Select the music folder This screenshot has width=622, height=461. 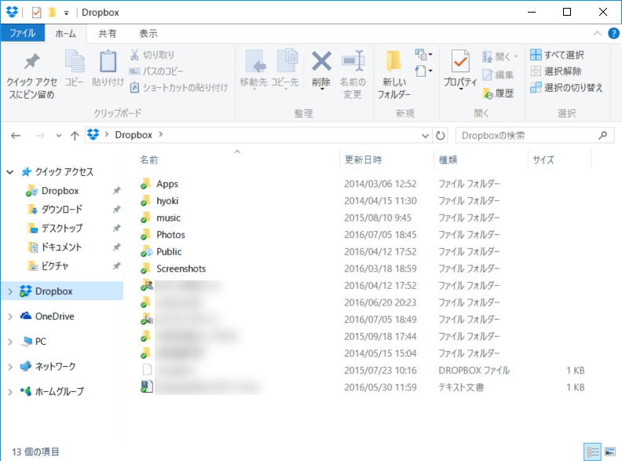[x=168, y=218]
